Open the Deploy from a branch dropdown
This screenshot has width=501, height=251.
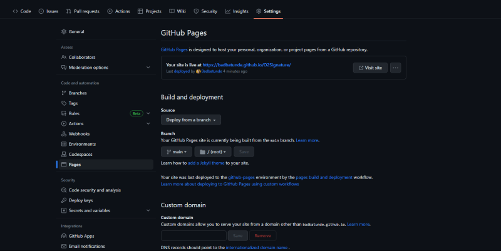pos(191,120)
